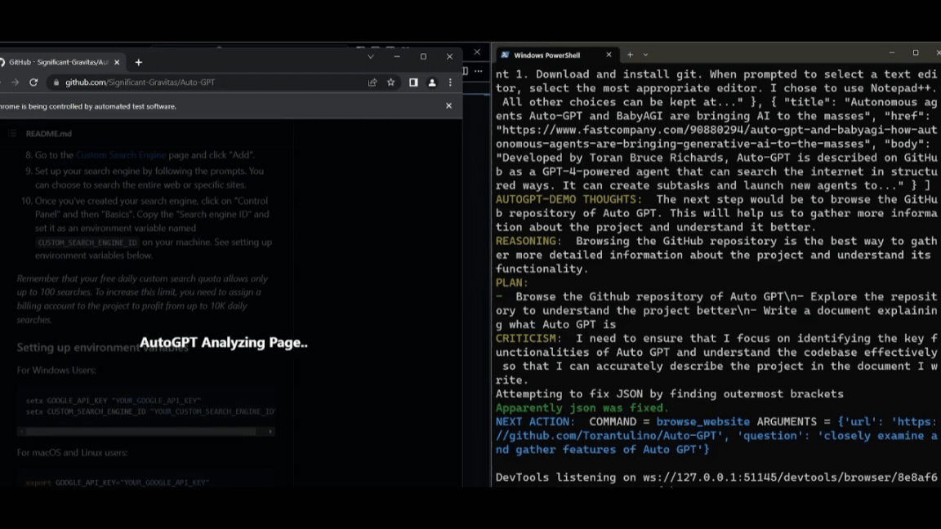Click the REASONING: label in terminal
This screenshot has width=941, height=529.
[528, 241]
